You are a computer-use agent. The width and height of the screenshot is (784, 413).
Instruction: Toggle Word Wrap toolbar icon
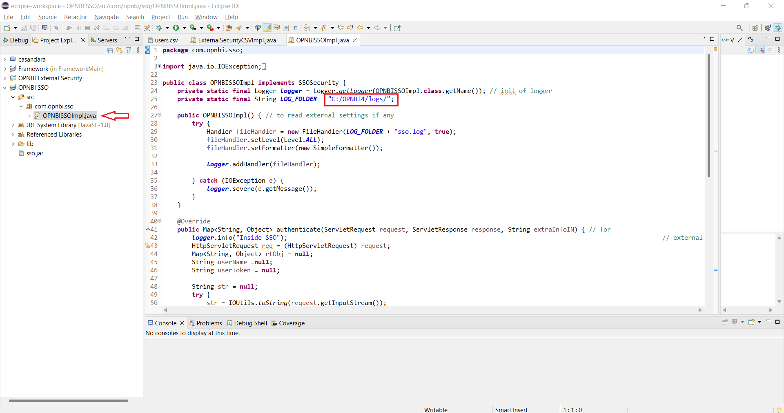(x=276, y=28)
